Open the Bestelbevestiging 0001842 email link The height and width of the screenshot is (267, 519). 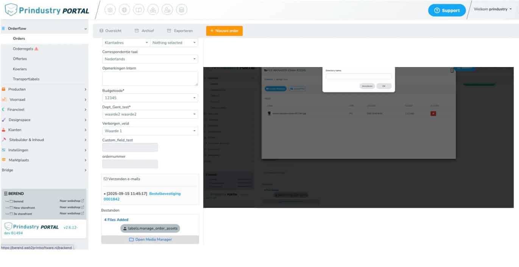click(165, 194)
